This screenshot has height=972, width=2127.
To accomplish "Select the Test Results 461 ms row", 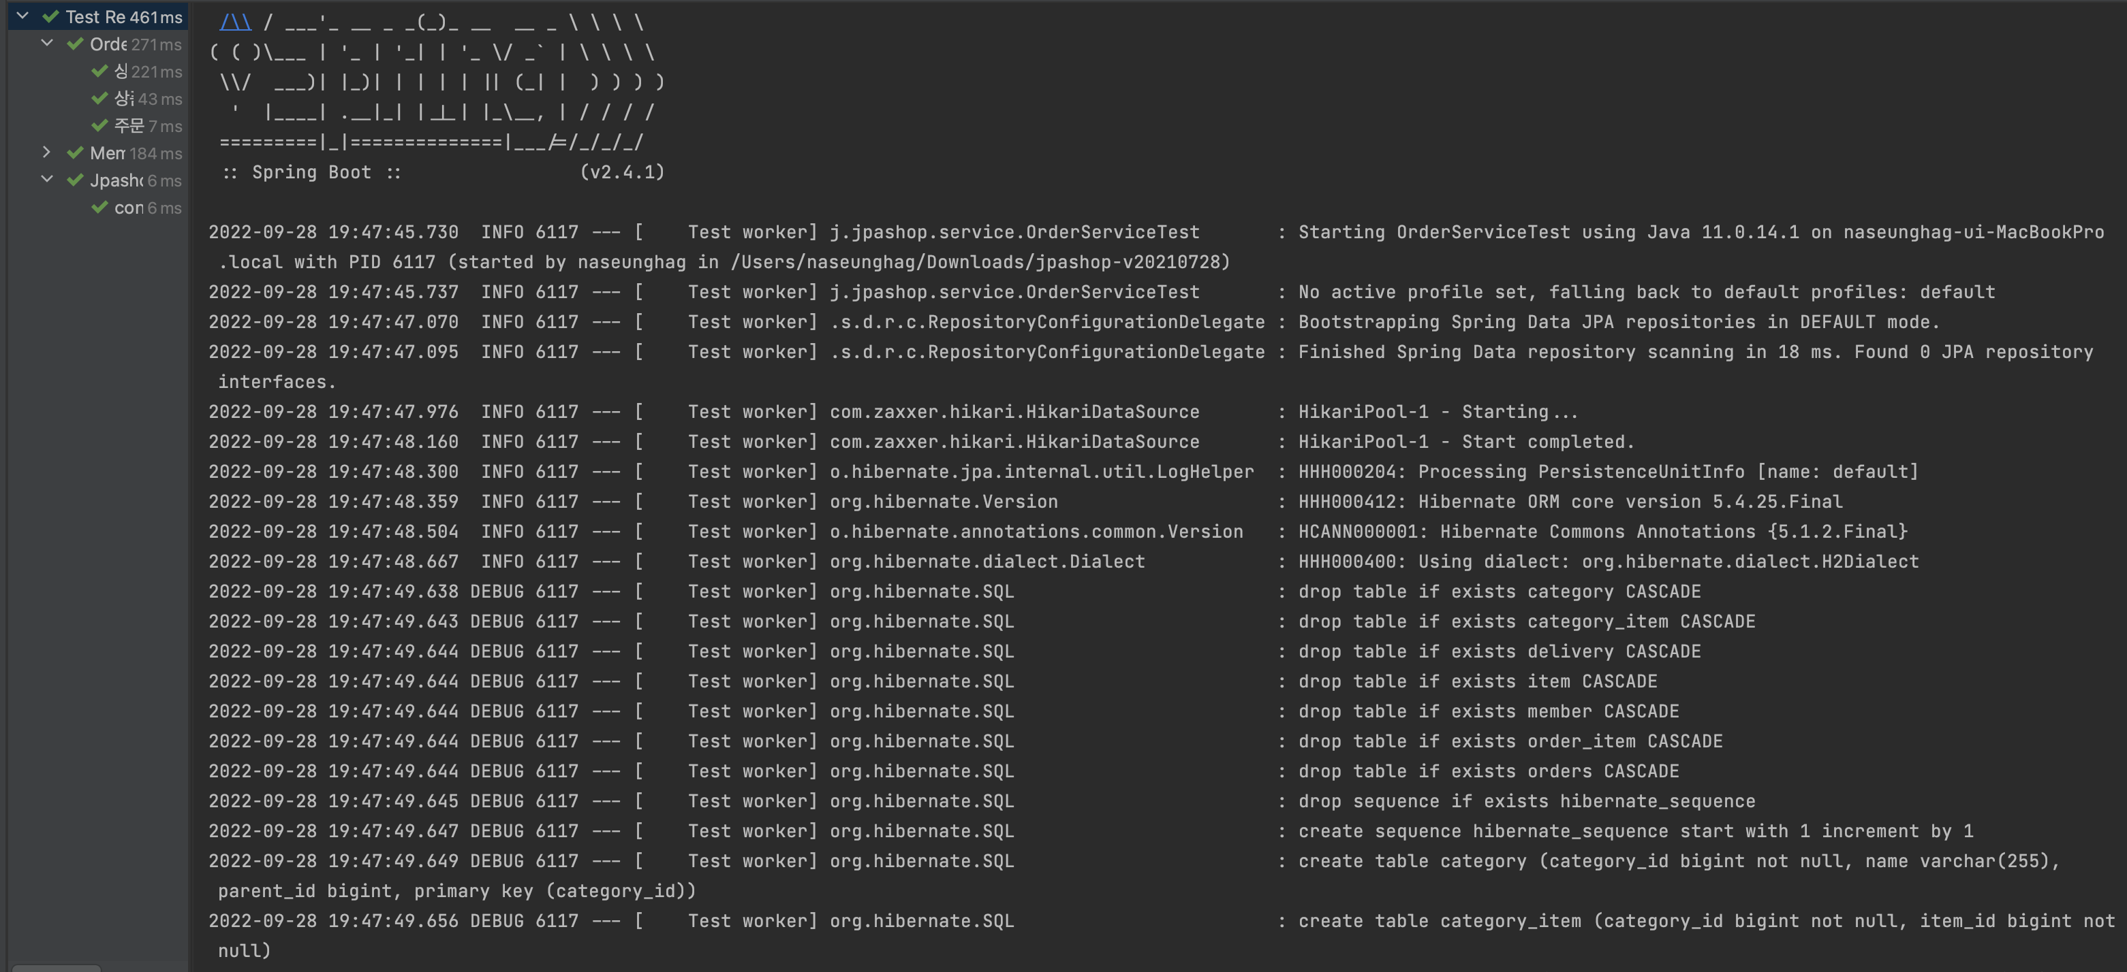I will [x=97, y=16].
